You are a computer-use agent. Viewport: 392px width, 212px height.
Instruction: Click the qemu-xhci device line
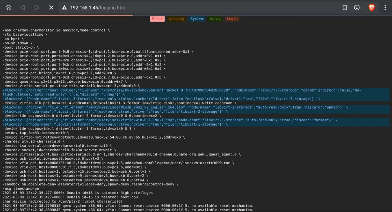pyautogui.click(x=65, y=82)
